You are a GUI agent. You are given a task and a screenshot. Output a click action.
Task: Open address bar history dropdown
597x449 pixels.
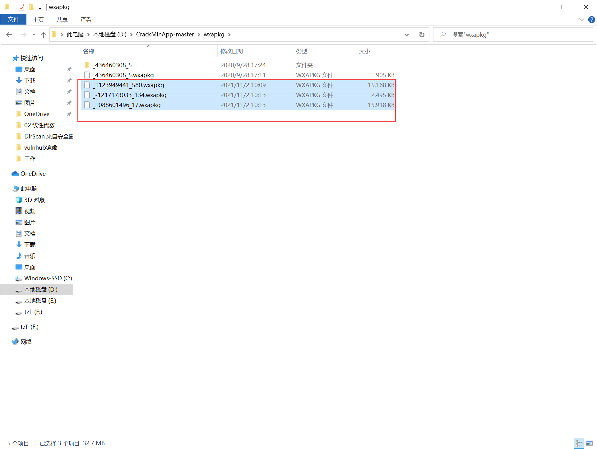407,35
